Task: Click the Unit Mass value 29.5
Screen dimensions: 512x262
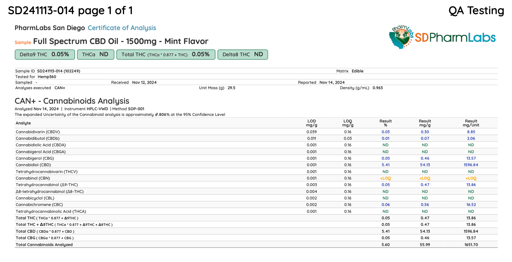Action: click(231, 88)
